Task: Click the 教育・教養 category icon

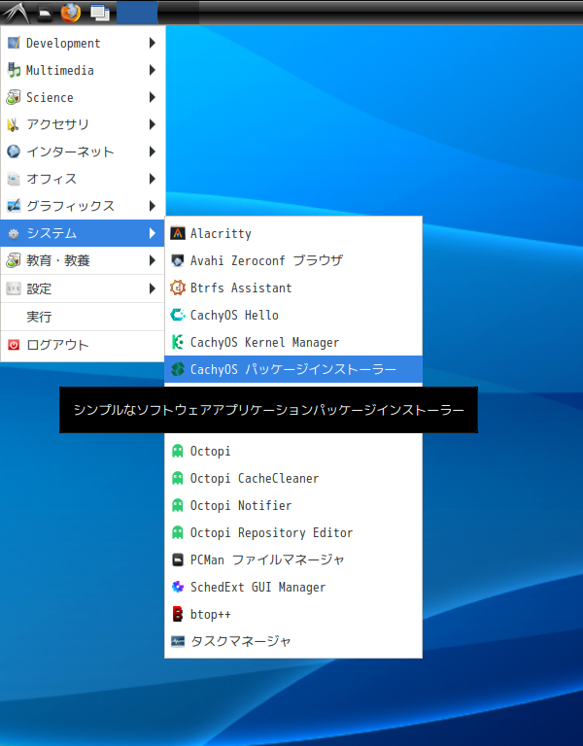Action: coord(14,260)
